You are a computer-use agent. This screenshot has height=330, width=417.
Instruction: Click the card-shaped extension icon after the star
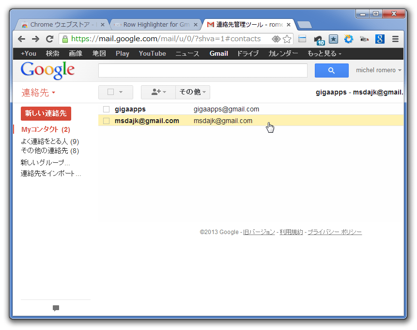pyautogui.click(x=302, y=39)
